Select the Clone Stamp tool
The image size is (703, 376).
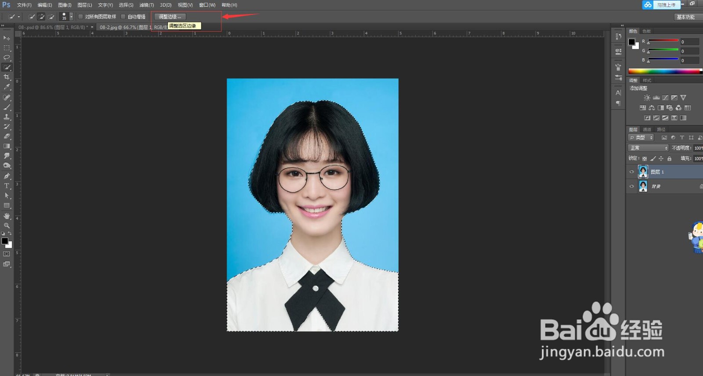click(7, 117)
